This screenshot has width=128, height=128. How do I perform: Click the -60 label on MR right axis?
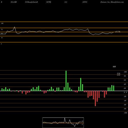click(125, 105)
